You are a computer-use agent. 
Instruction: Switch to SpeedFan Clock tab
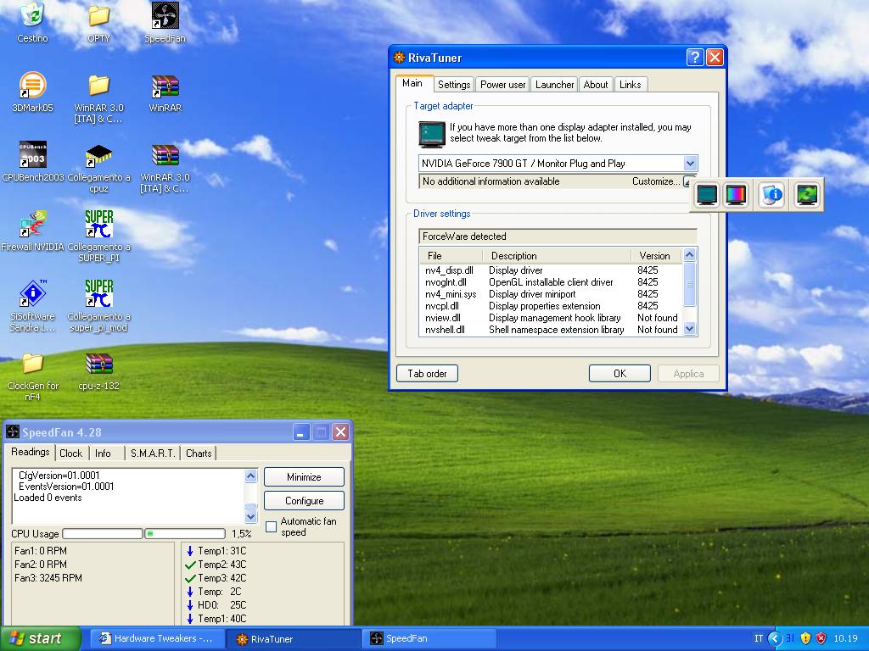tap(71, 453)
